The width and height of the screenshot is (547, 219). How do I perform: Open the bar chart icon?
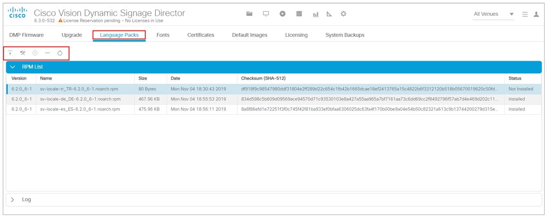316,14
